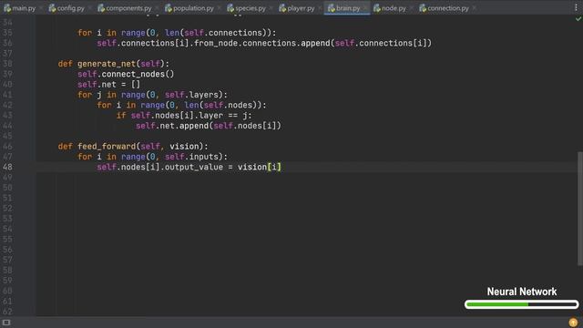
Task: Open the components.py editor tab
Action: [x=128, y=8]
